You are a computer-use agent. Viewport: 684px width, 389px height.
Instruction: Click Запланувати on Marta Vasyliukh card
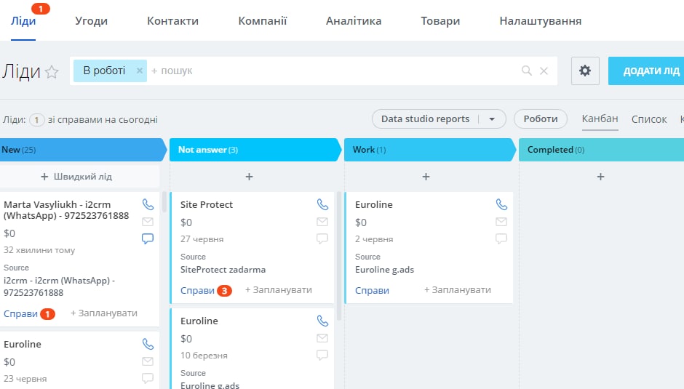pos(104,313)
